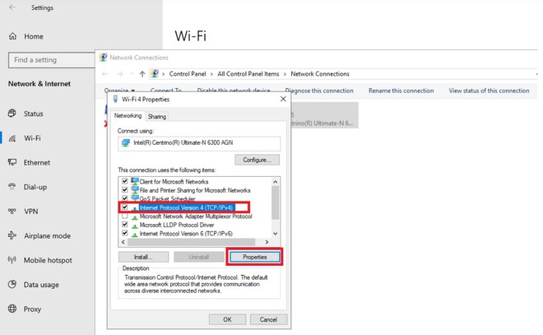Click File and Printer Sharing item icon

(135, 190)
